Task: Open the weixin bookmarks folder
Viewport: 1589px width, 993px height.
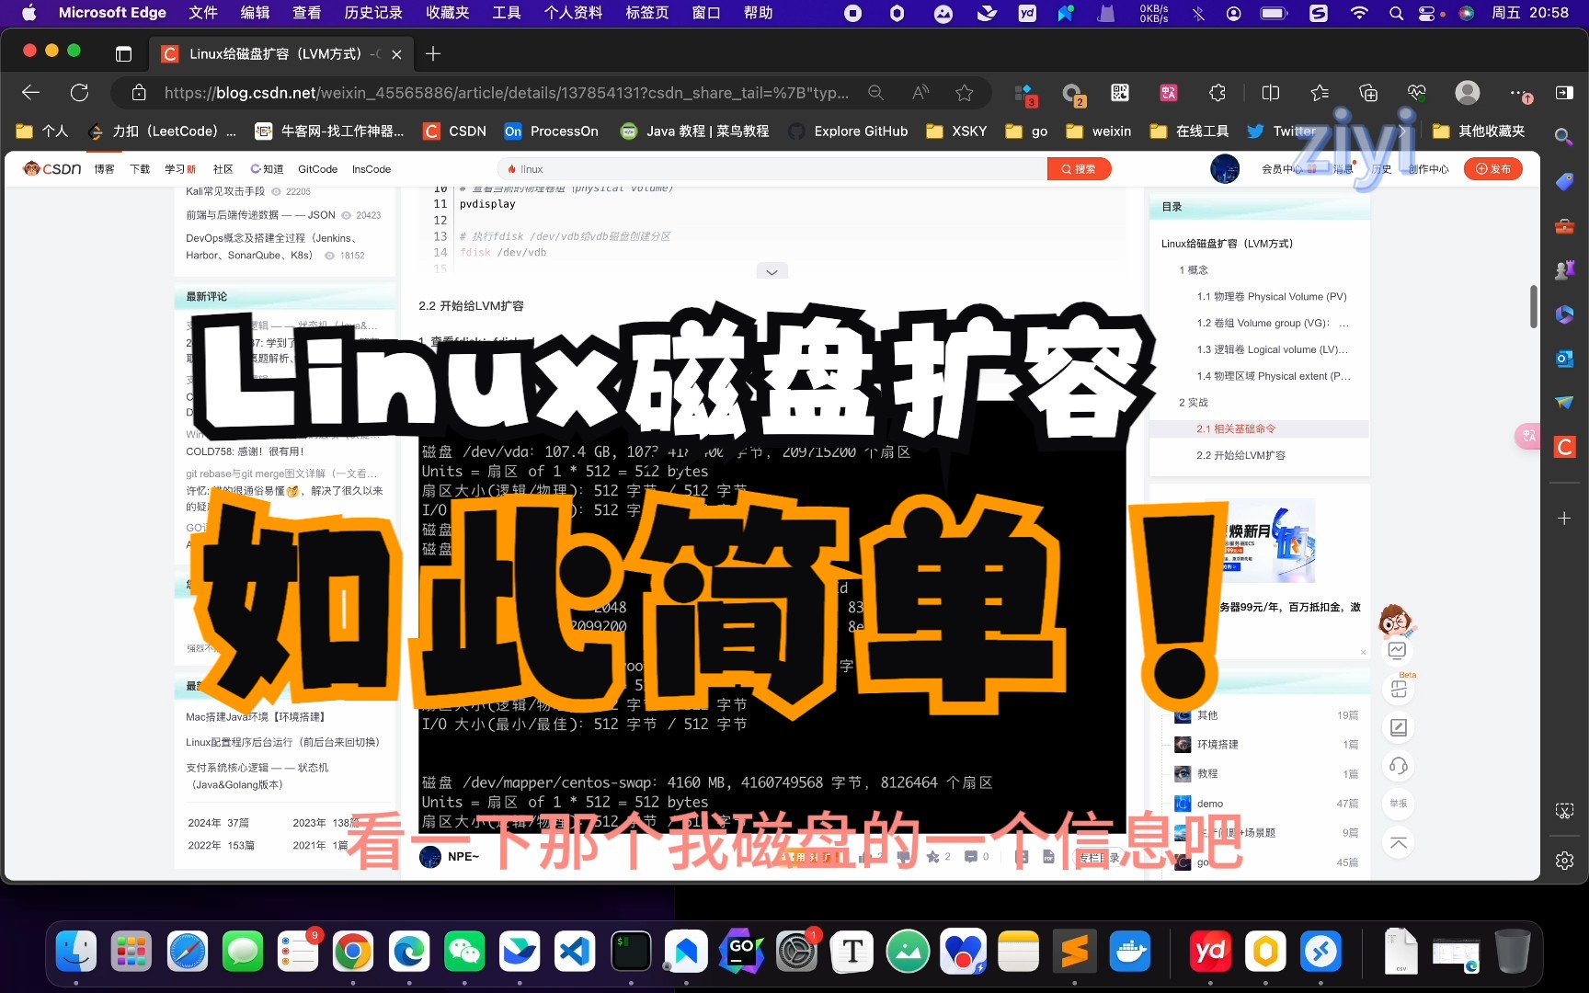Action: (1098, 131)
